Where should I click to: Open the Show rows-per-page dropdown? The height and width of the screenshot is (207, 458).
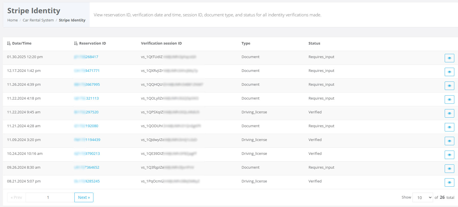click(423, 197)
